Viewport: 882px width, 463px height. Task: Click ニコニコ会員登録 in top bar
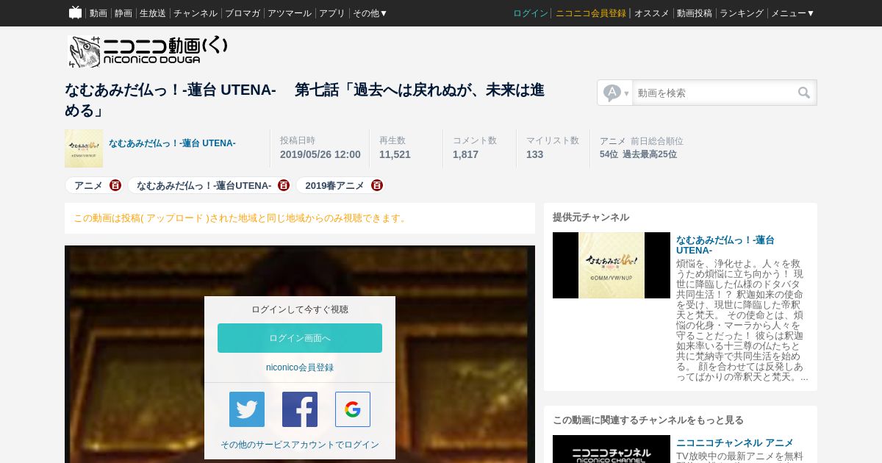(591, 13)
